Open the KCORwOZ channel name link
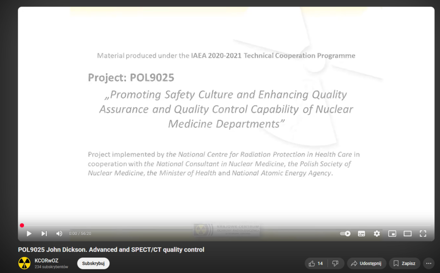Image resolution: width=440 pixels, height=273 pixels. coord(46,261)
